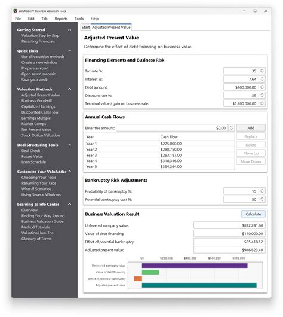
Task: Open the Tools menu
Action: pyautogui.click(x=79, y=19)
